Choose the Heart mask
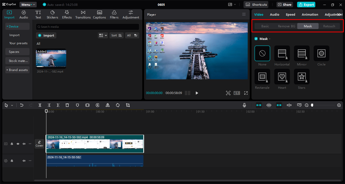The image size is (345, 184). [x=282, y=77]
